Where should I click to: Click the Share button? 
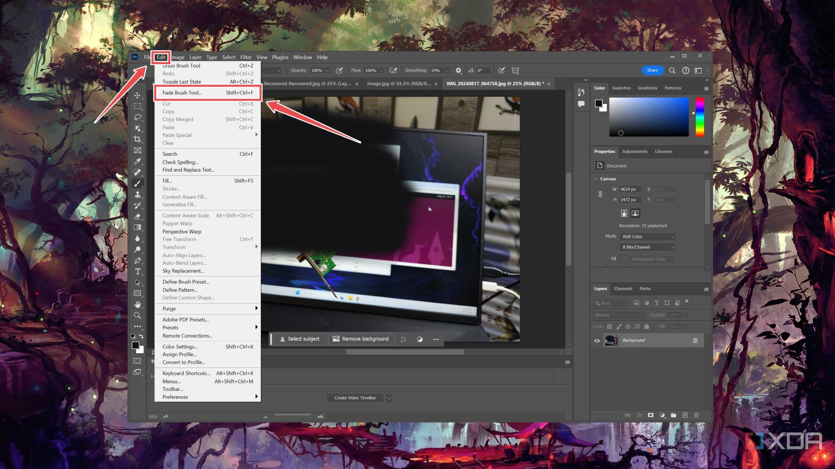[652, 70]
